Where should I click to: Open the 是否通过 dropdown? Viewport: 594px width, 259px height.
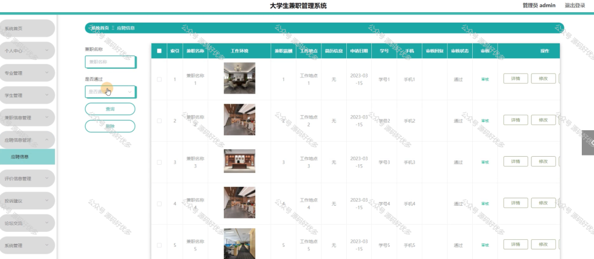click(110, 92)
